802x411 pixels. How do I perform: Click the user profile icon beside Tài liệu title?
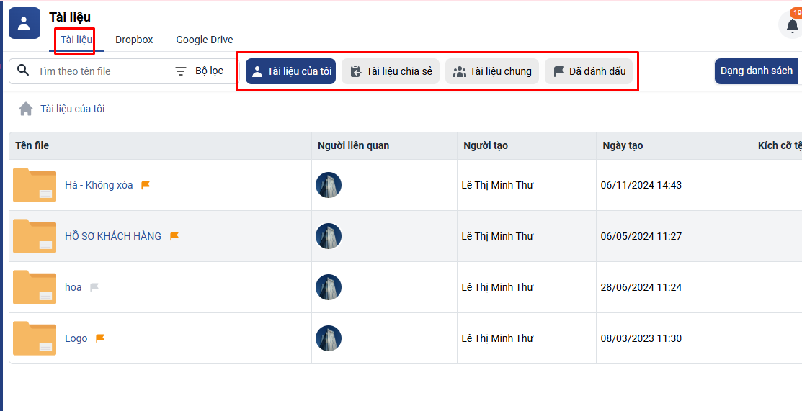tap(24, 23)
